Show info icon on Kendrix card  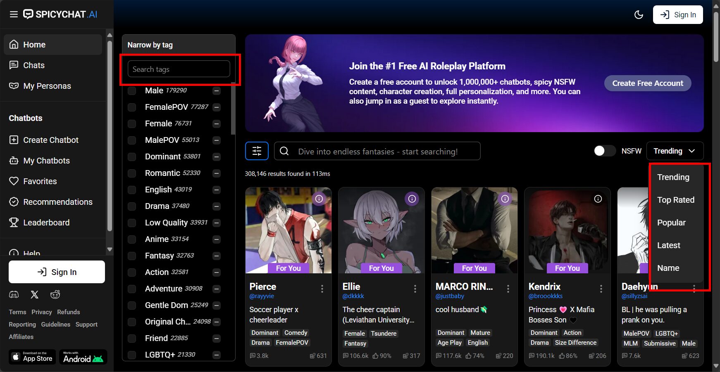point(598,199)
